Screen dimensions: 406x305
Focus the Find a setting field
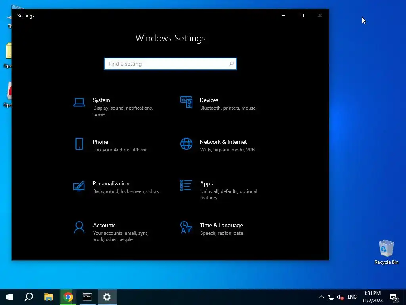[x=170, y=64]
